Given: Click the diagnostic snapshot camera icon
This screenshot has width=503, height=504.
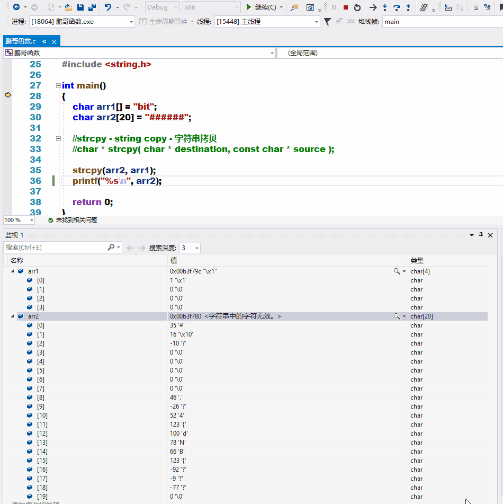Looking at the screenshot, I should (310, 7).
